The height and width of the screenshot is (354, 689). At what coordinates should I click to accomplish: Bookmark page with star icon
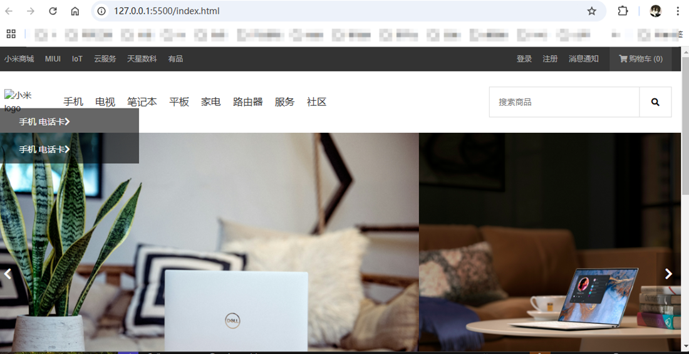coord(592,11)
